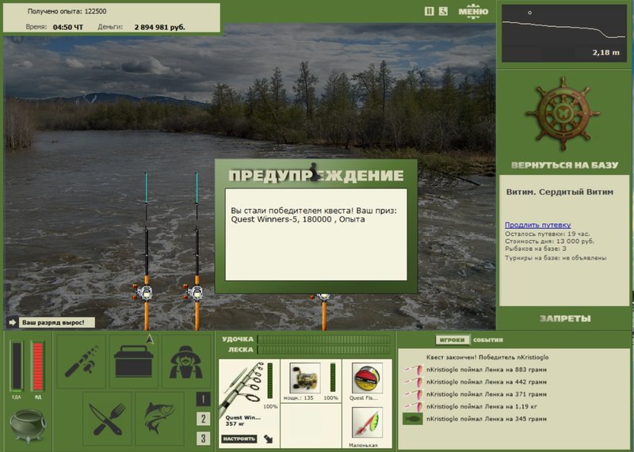Image resolution: width=634 pixels, height=452 pixels.
Task: Click lure icon for Ленка 442 грамм entry
Action: click(413, 382)
